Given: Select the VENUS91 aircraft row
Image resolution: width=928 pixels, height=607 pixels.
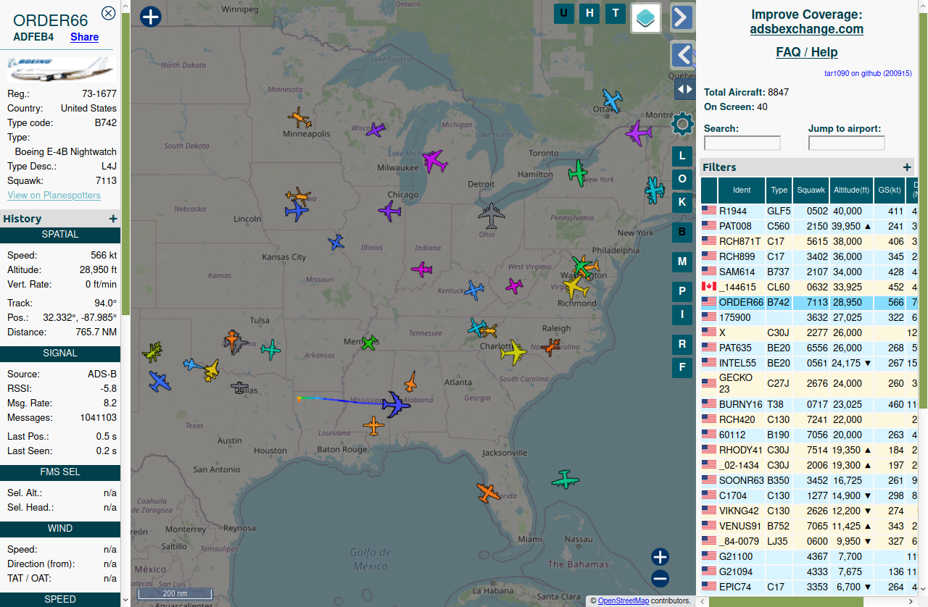Looking at the screenshot, I should click(x=809, y=526).
